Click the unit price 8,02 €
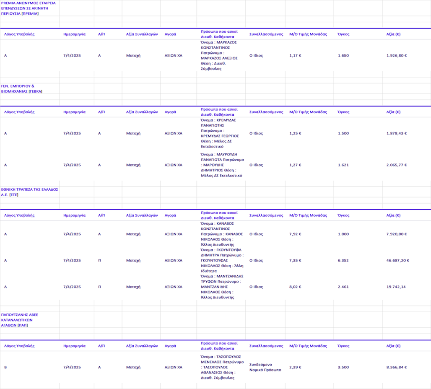 coord(295,287)
